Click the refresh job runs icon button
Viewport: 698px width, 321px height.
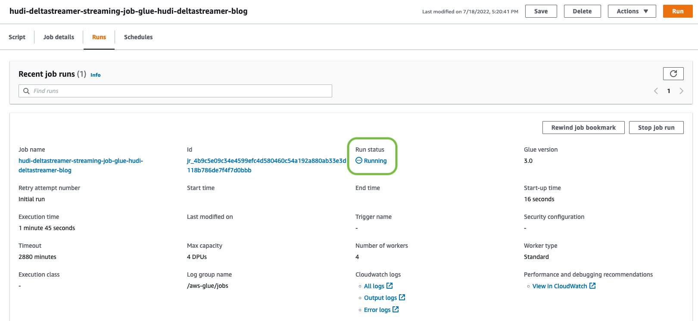coord(673,74)
